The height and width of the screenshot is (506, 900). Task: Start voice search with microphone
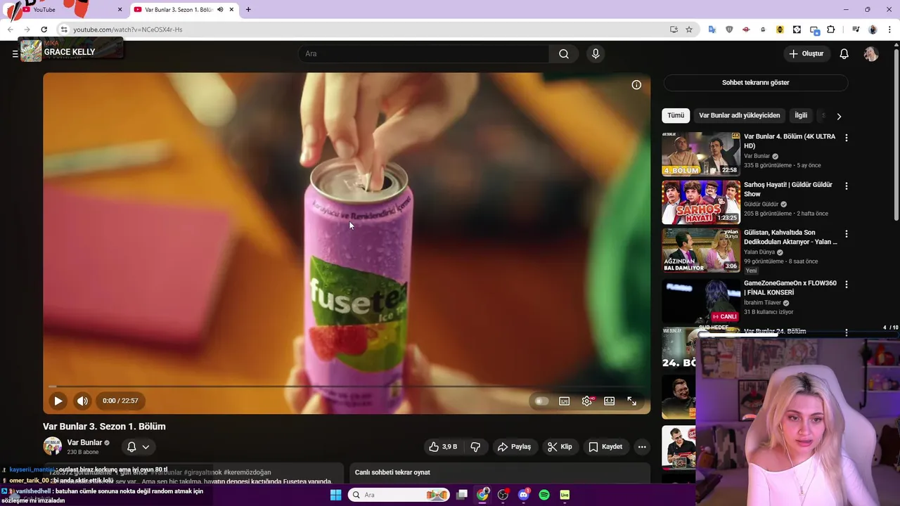[x=596, y=54]
